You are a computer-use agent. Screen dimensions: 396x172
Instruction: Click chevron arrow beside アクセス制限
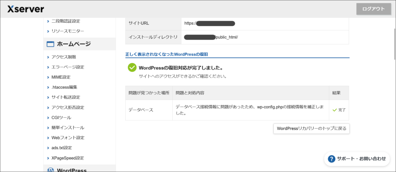[48, 57]
